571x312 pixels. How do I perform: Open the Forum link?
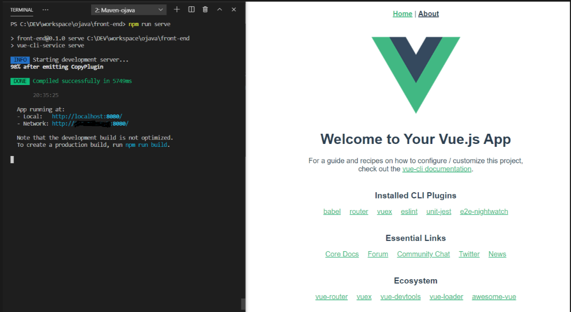click(x=377, y=254)
